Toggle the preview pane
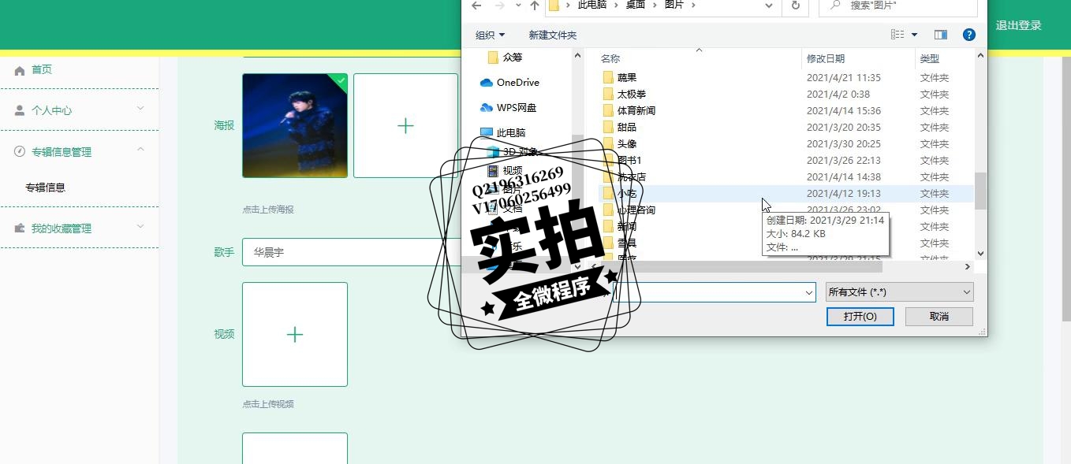This screenshot has width=1071, height=464. [x=941, y=35]
